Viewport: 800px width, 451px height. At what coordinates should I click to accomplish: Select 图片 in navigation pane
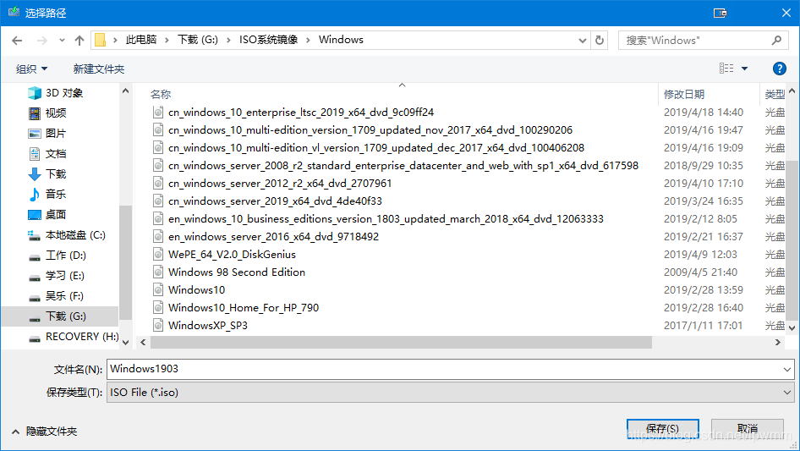click(56, 134)
